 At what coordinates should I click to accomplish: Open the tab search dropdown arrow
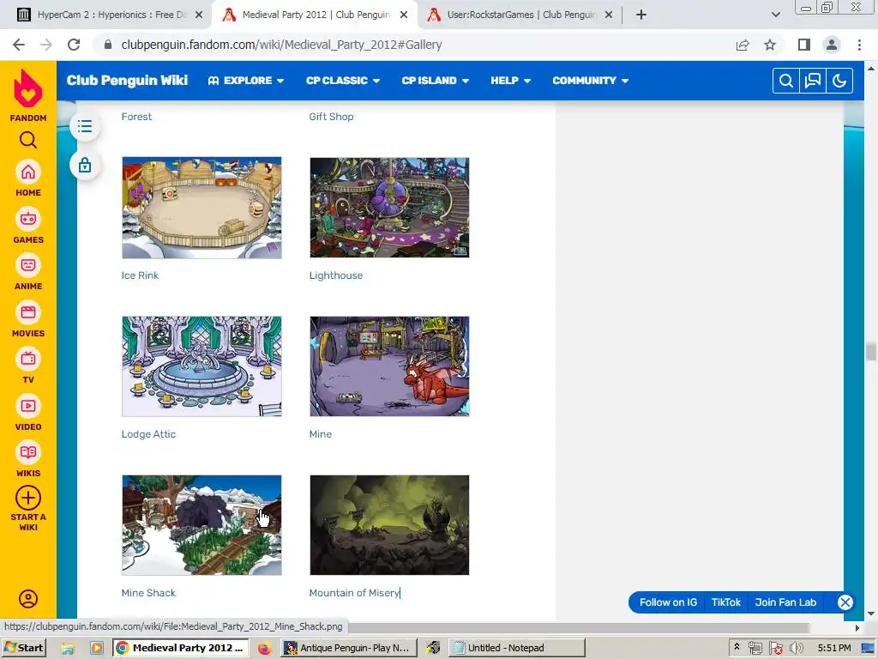click(x=775, y=15)
